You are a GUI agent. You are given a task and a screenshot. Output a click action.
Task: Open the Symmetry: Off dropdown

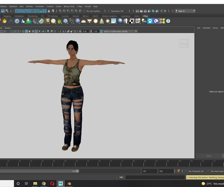pos(118,11)
